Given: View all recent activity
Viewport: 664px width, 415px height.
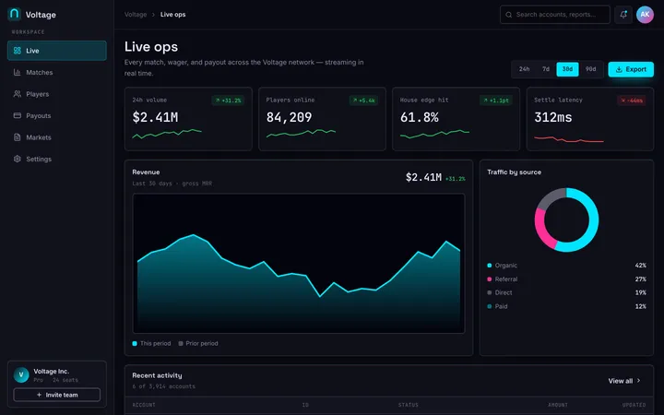Looking at the screenshot, I should click(x=624, y=381).
